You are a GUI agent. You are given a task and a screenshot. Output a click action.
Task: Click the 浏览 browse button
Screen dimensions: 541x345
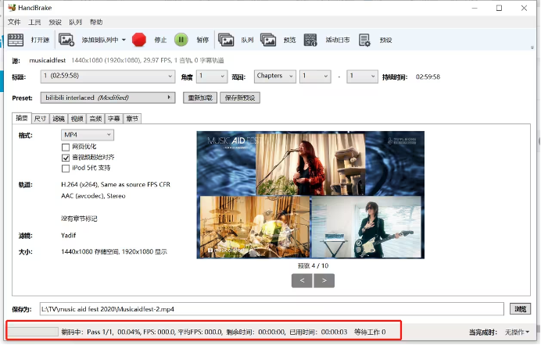(x=519, y=308)
